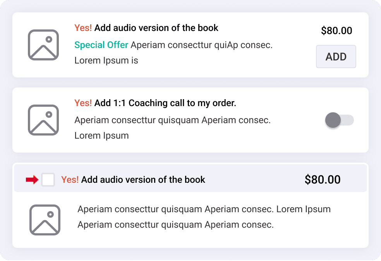
Task: Click the green Special Offer text
Action: [101, 45]
